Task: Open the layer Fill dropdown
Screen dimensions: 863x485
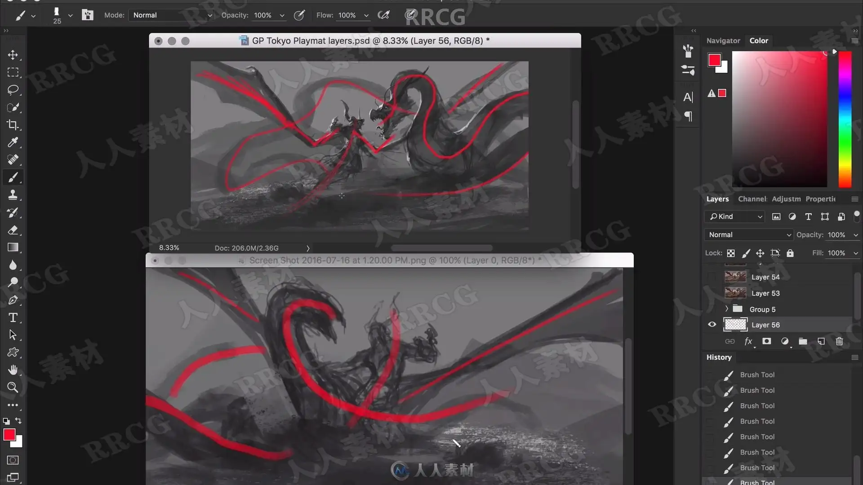Action: click(x=856, y=253)
